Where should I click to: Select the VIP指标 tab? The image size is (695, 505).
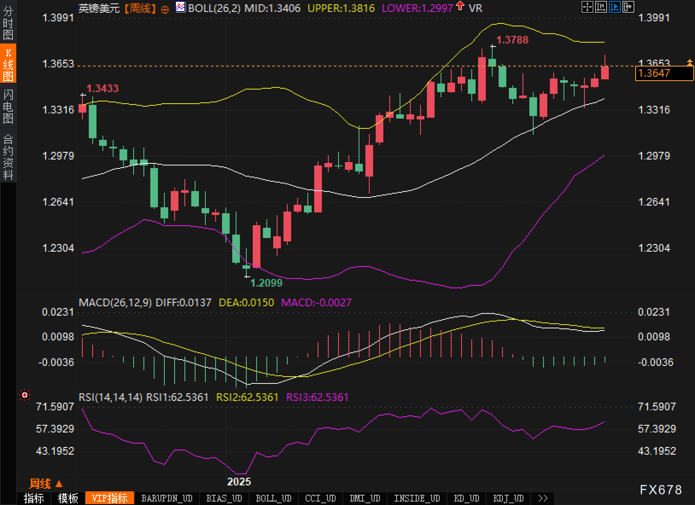[x=110, y=498]
